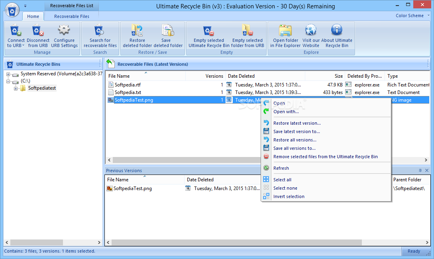
Task: Sort by Versions column header
Action: pyautogui.click(x=205, y=76)
